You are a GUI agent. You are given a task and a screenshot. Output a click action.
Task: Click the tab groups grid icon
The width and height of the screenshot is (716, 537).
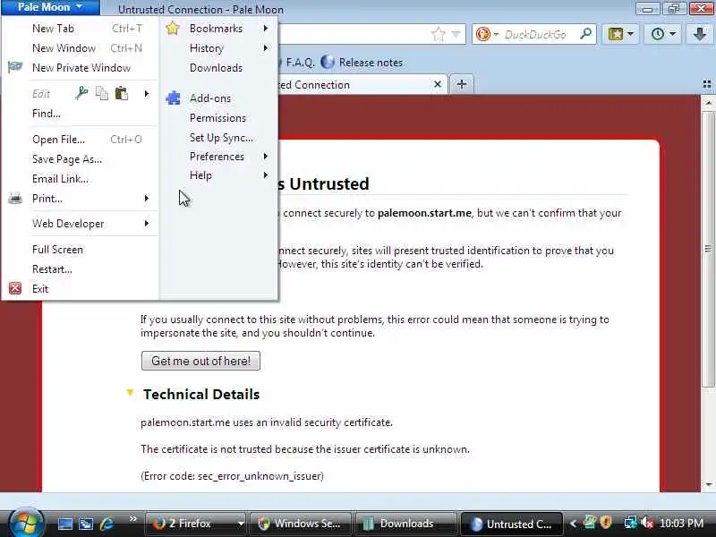[707, 84]
